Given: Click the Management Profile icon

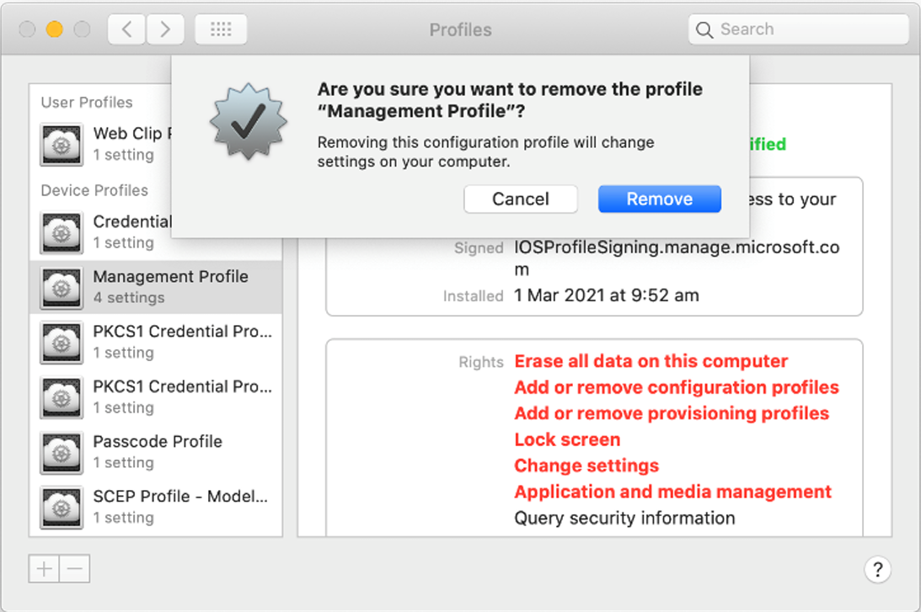Looking at the screenshot, I should coord(62,288).
